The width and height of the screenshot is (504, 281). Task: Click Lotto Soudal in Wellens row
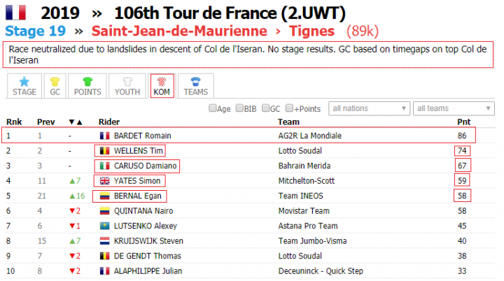300,150
